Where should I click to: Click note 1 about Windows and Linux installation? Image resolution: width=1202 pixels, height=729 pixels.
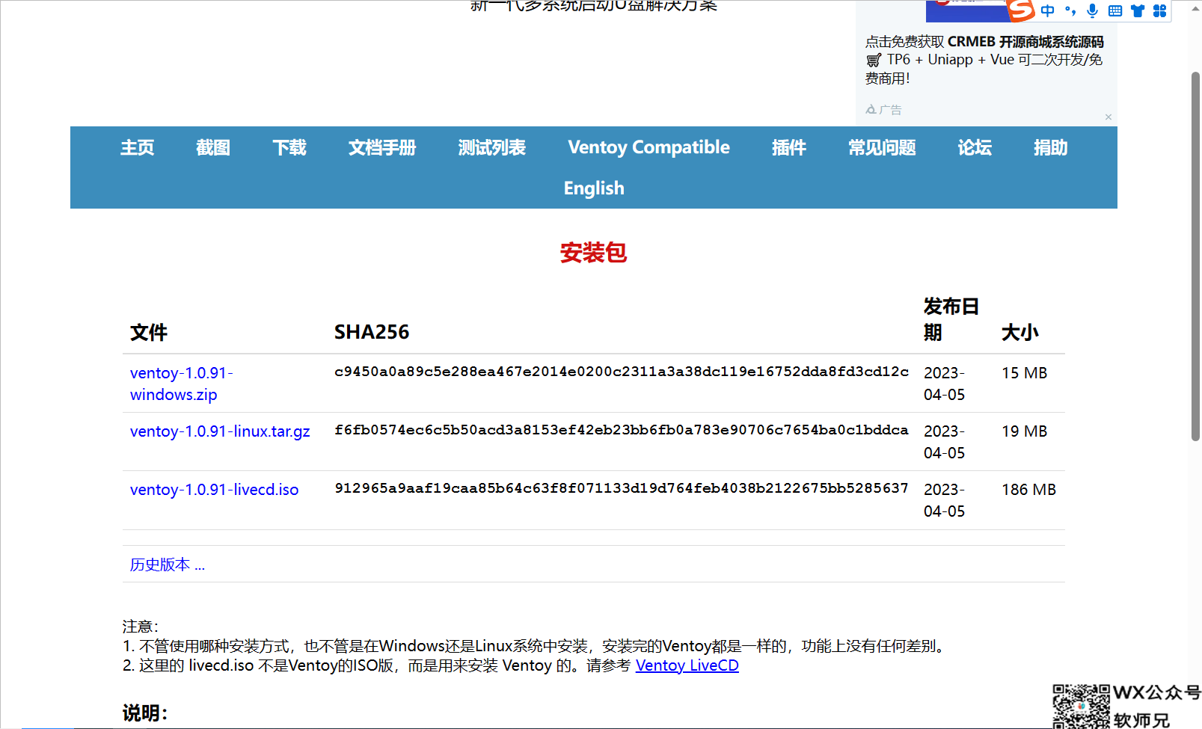pos(536,646)
